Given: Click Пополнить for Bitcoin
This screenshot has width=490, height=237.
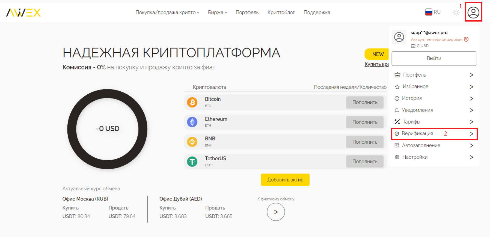Looking at the screenshot, I should click(365, 102).
